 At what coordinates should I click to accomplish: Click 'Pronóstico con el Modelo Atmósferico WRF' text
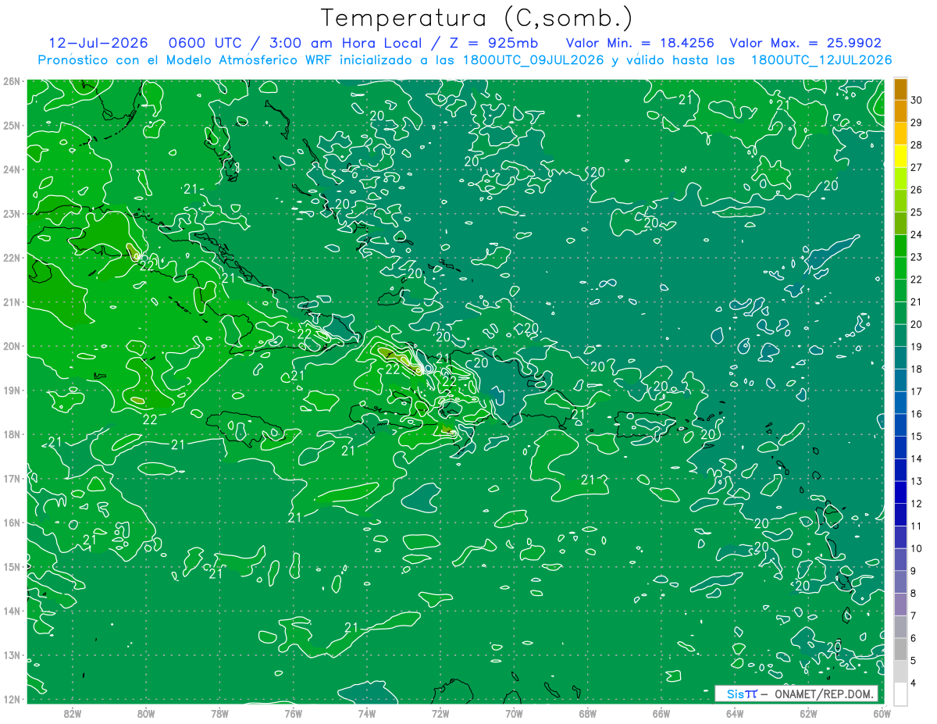coord(186,60)
